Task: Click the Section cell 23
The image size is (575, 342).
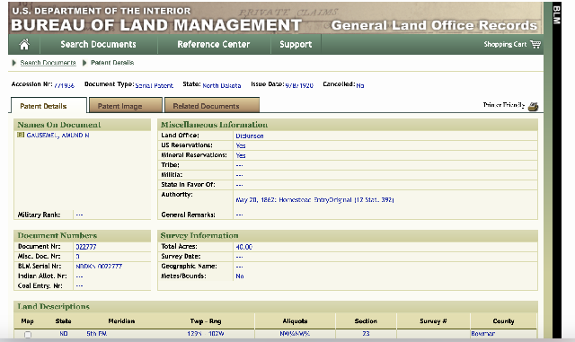Action: click(x=366, y=334)
